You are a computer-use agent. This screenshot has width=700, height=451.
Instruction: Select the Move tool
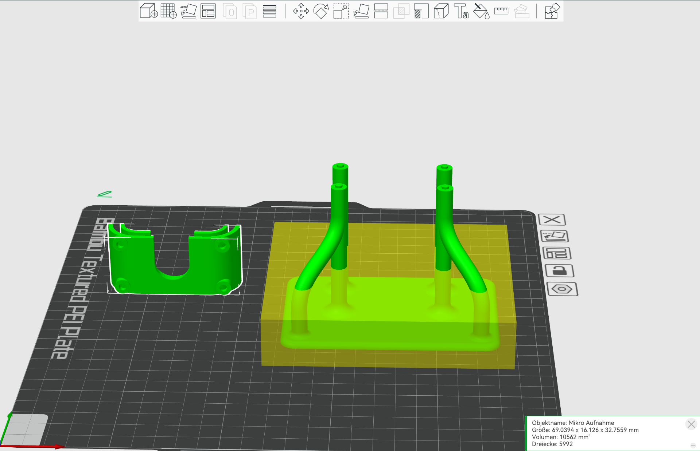point(301,11)
